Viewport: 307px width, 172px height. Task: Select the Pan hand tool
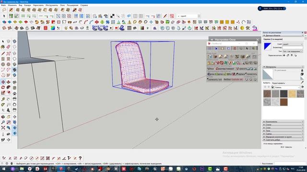coord(9,117)
